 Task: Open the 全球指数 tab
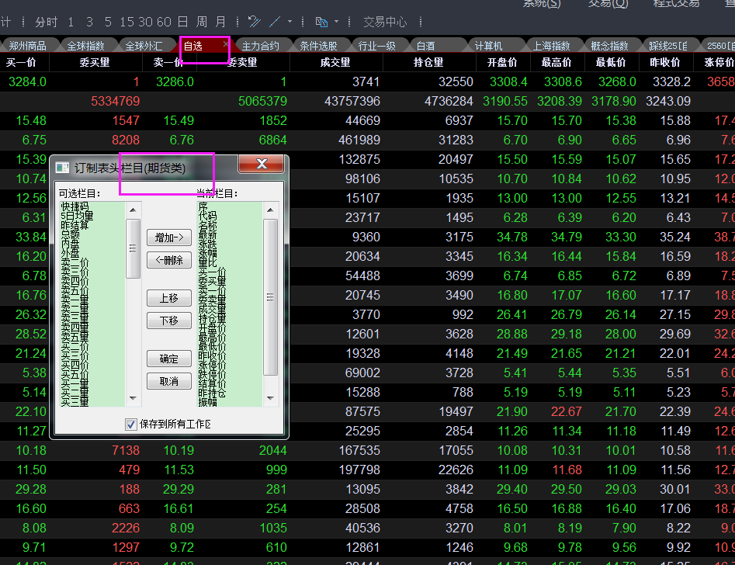(x=85, y=46)
